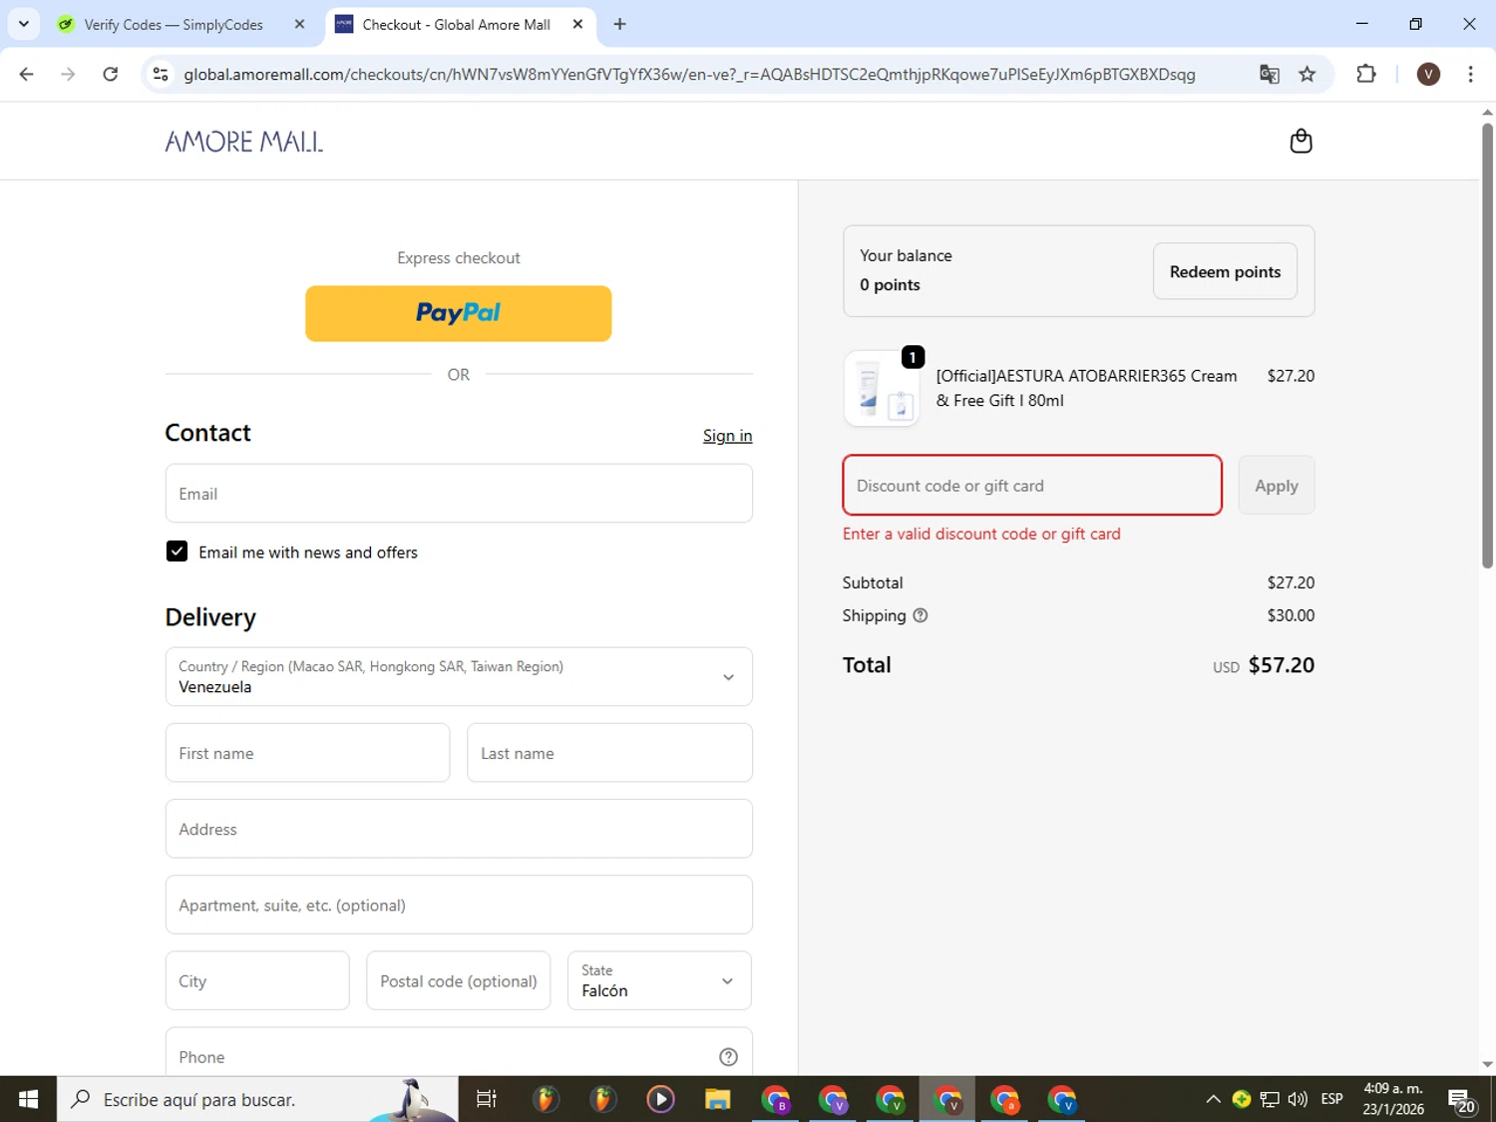Focus the Discount code or gift card field
1496x1122 pixels.
coord(1032,486)
